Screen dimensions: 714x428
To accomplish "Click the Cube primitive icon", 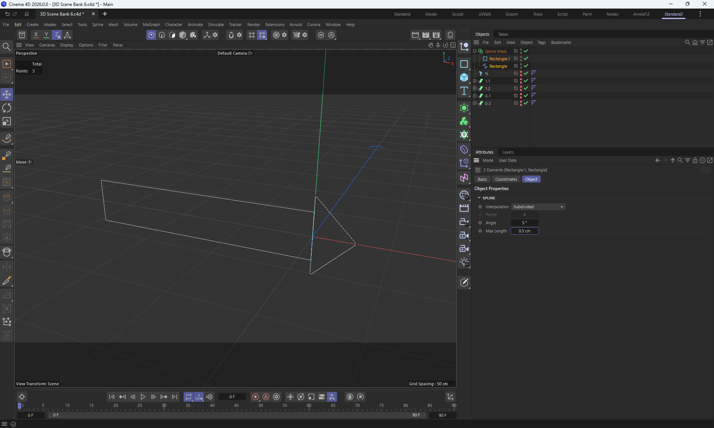I will click(x=464, y=77).
